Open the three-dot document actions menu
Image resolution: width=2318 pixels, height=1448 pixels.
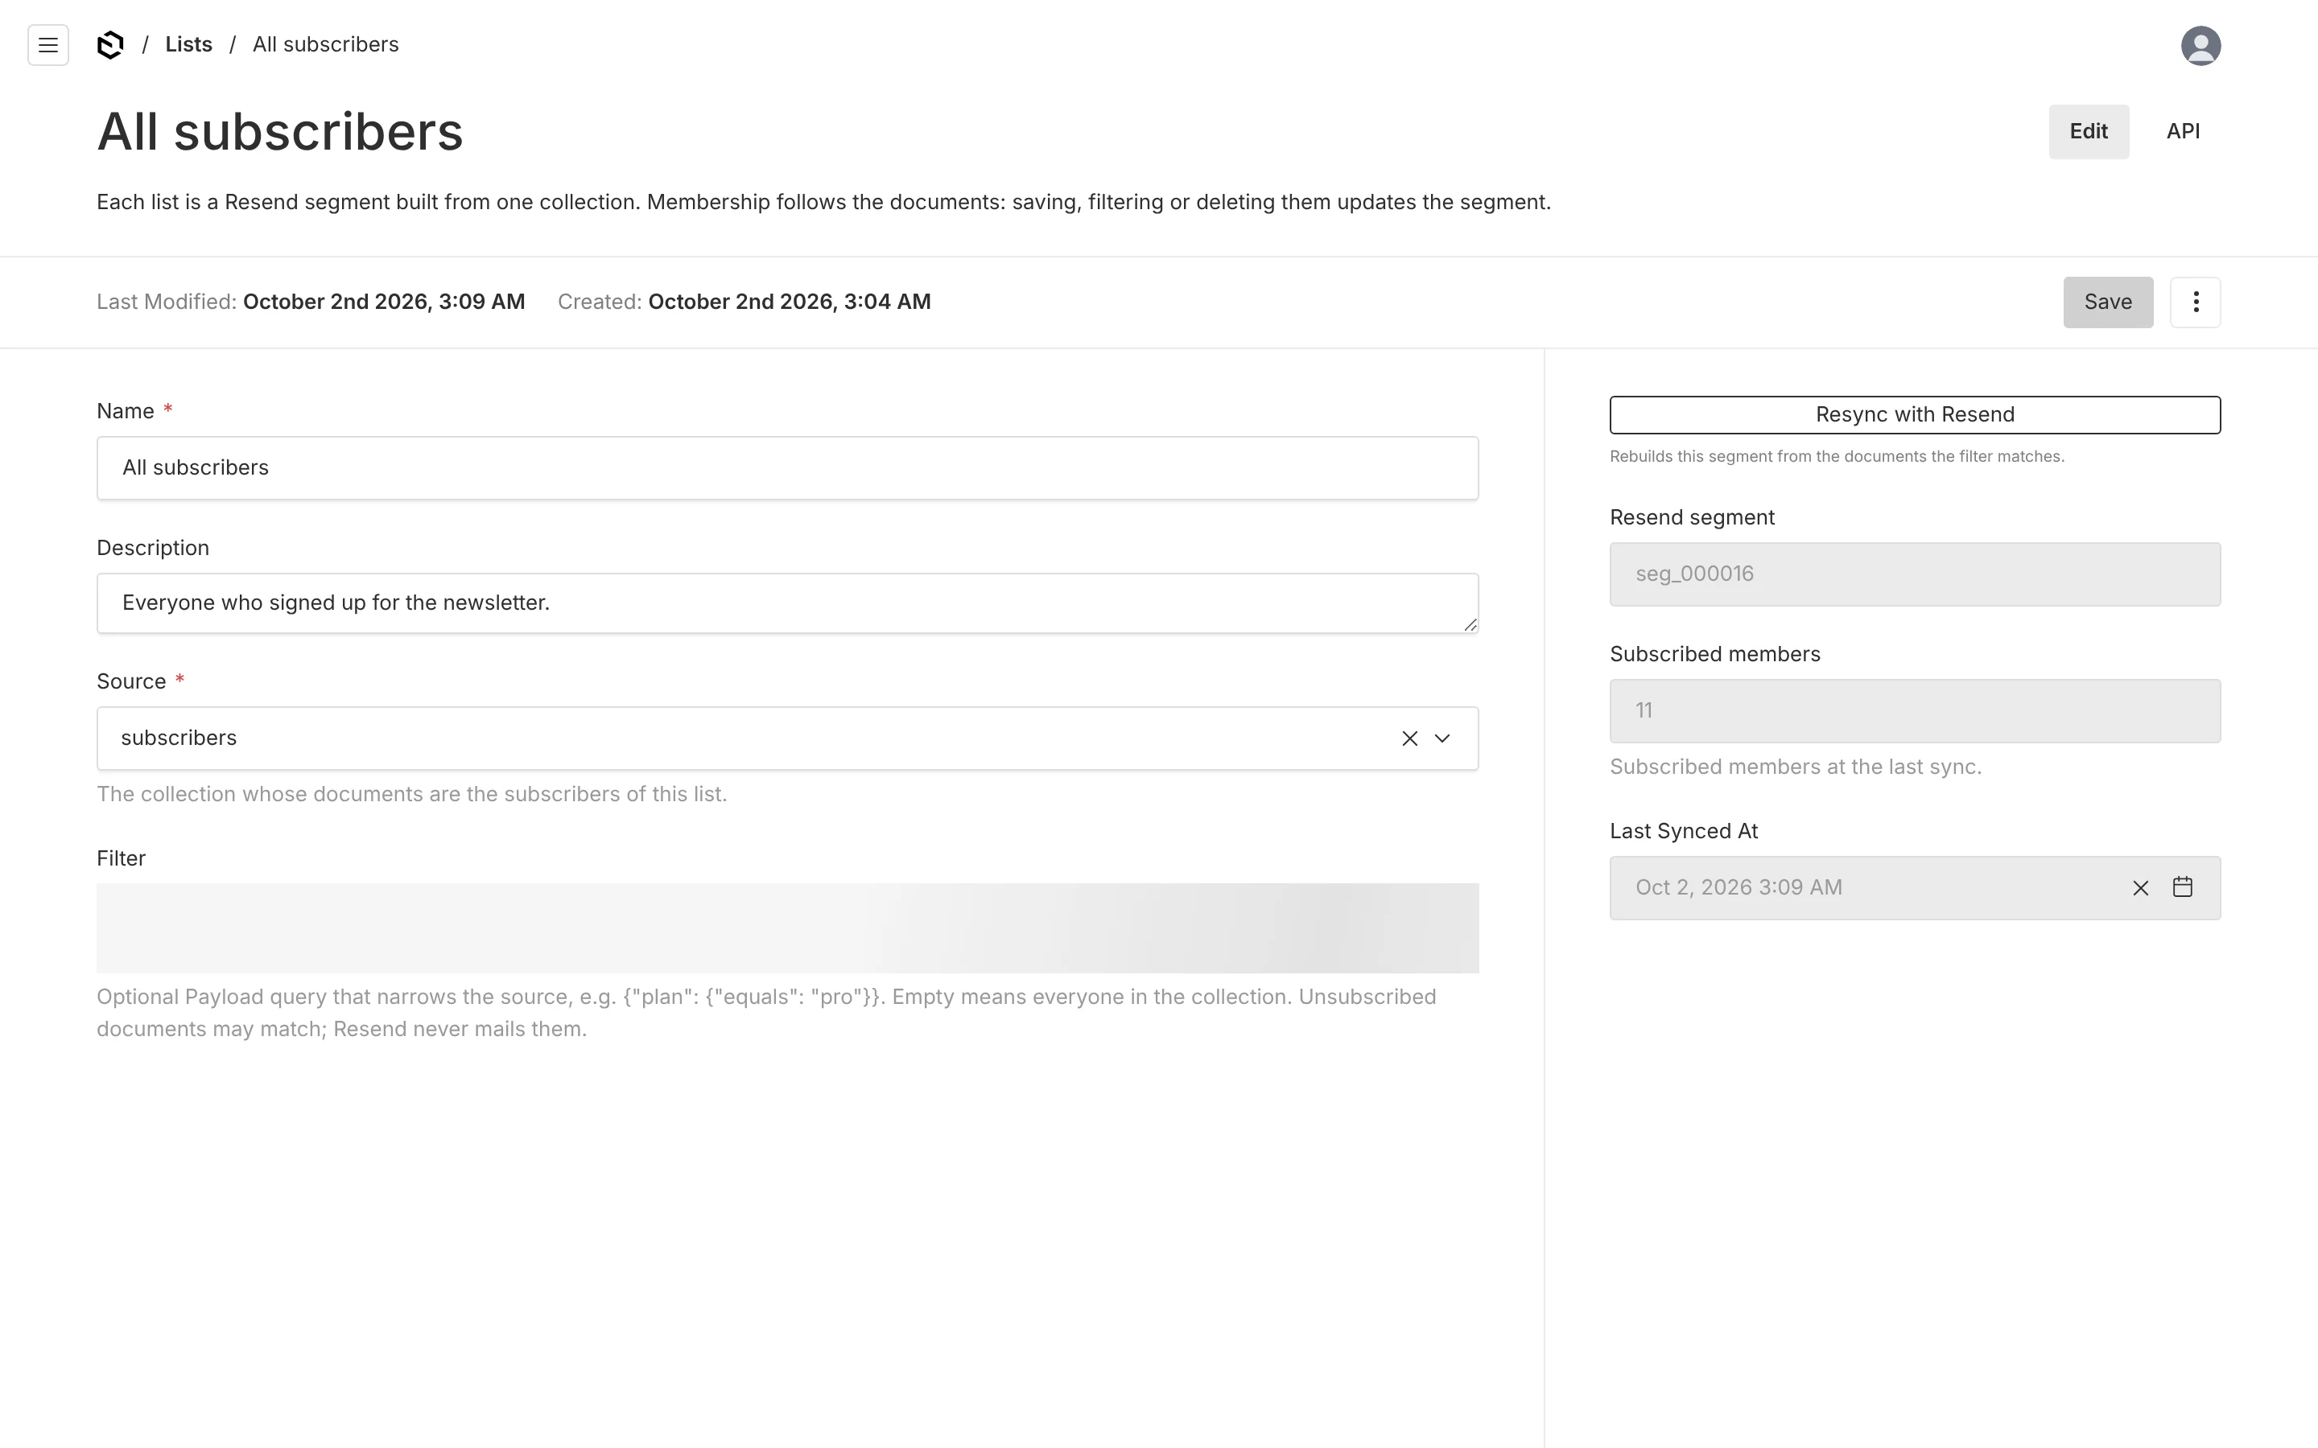[2194, 302]
